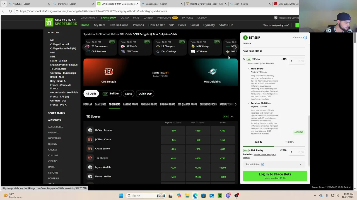The height and width of the screenshot is (200, 357).
Task: Click the same game parlay wager amount field
Action: 297,61
